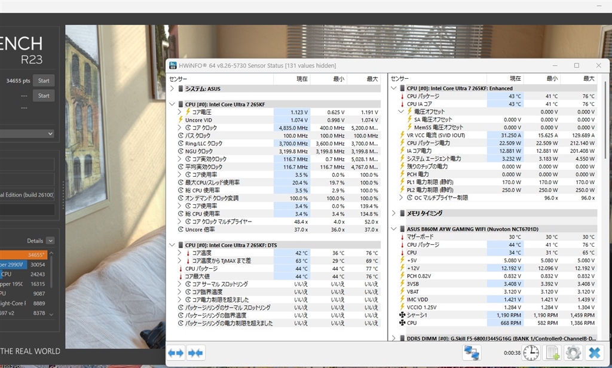Click left panel 最大 column header
Image resolution: width=612 pixels, height=368 pixels.
(372, 79)
